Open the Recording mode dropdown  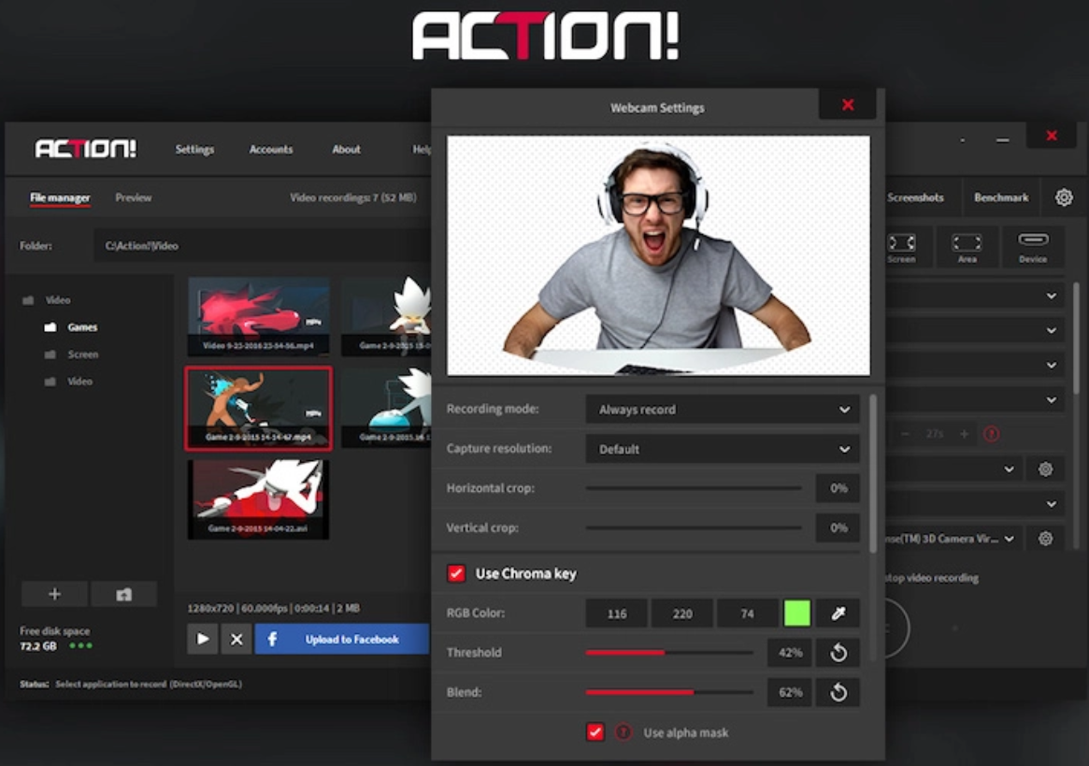[x=722, y=410]
